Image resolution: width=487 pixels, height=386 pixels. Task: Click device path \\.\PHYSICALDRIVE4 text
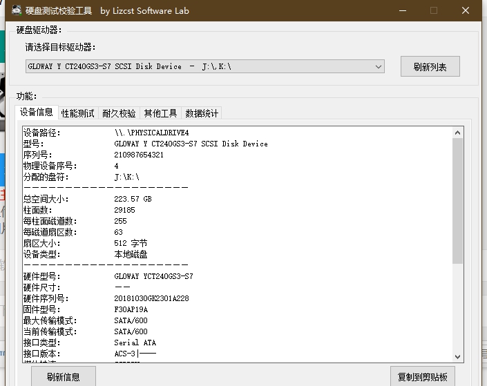pos(151,133)
